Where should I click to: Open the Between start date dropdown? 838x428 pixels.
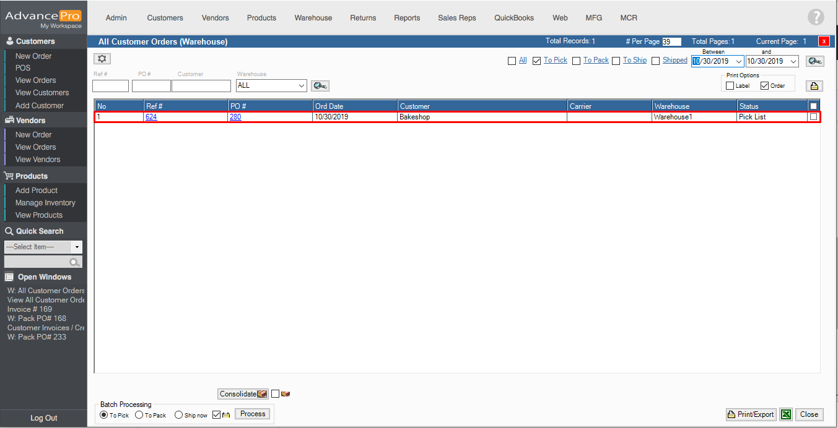pyautogui.click(x=738, y=61)
